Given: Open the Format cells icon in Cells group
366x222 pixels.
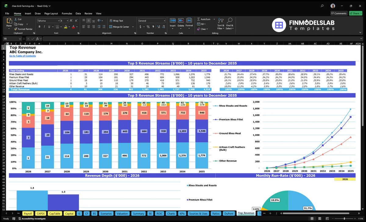Looking at the screenshot, I should click(189, 20).
